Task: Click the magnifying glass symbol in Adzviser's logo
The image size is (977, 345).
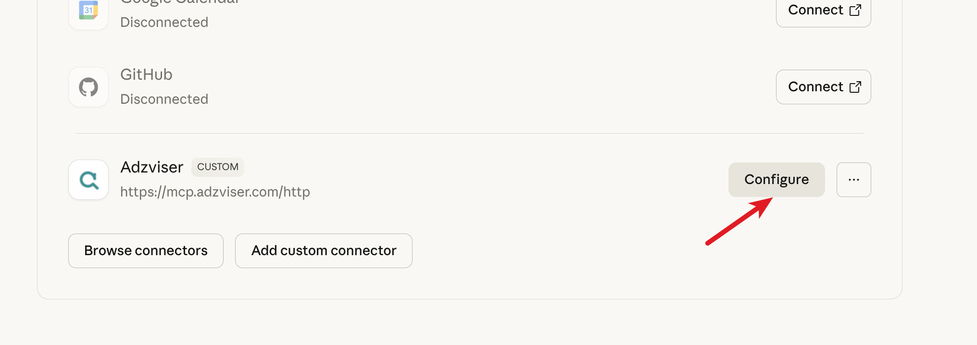Action: [x=88, y=179]
